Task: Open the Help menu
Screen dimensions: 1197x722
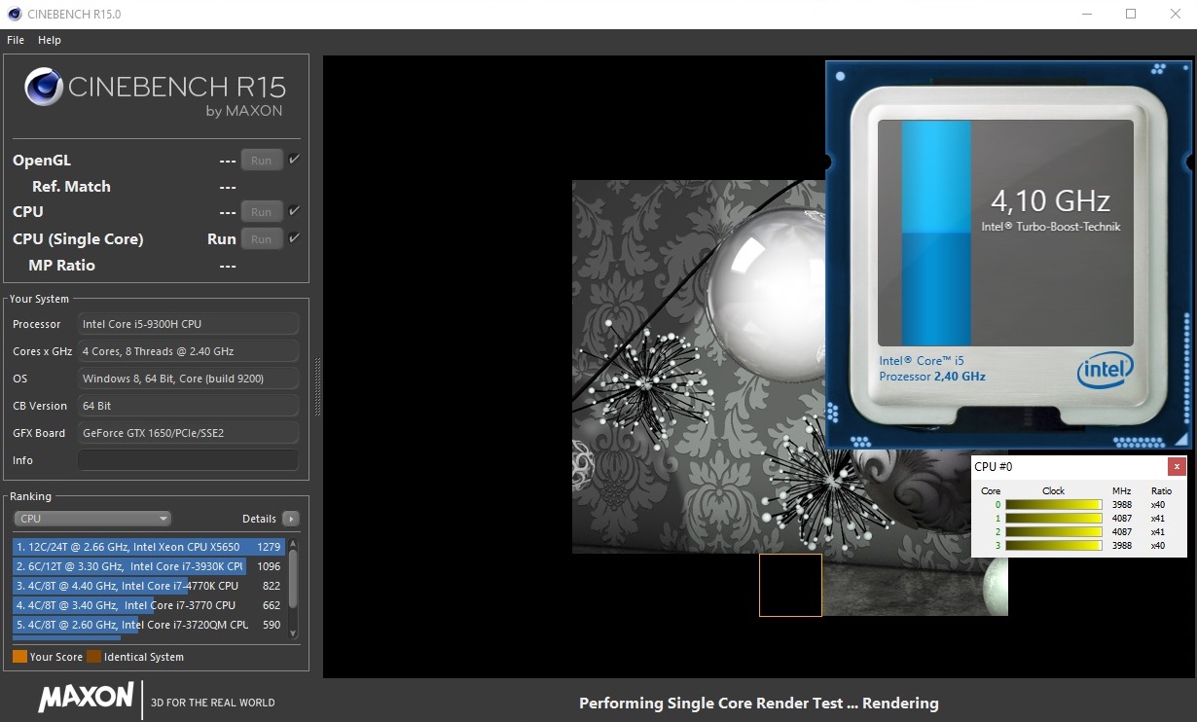Action: click(x=50, y=40)
